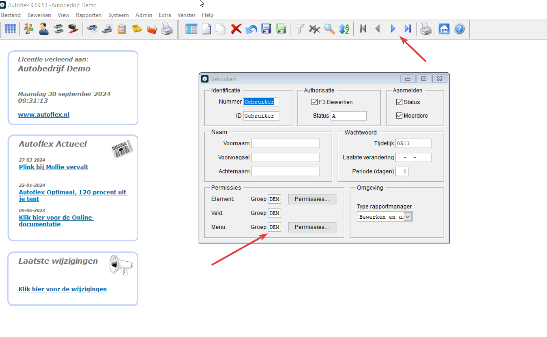This screenshot has height=337, width=547.
Task: Toggle Status checkbox under Aanmelden
Action: pos(399,102)
